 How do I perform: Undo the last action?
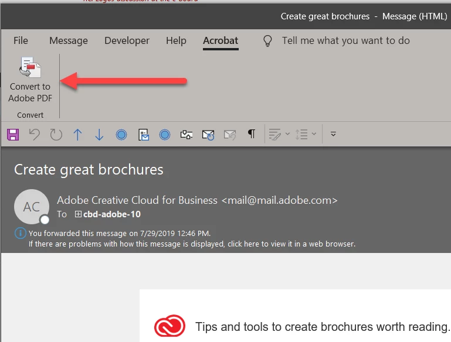35,134
